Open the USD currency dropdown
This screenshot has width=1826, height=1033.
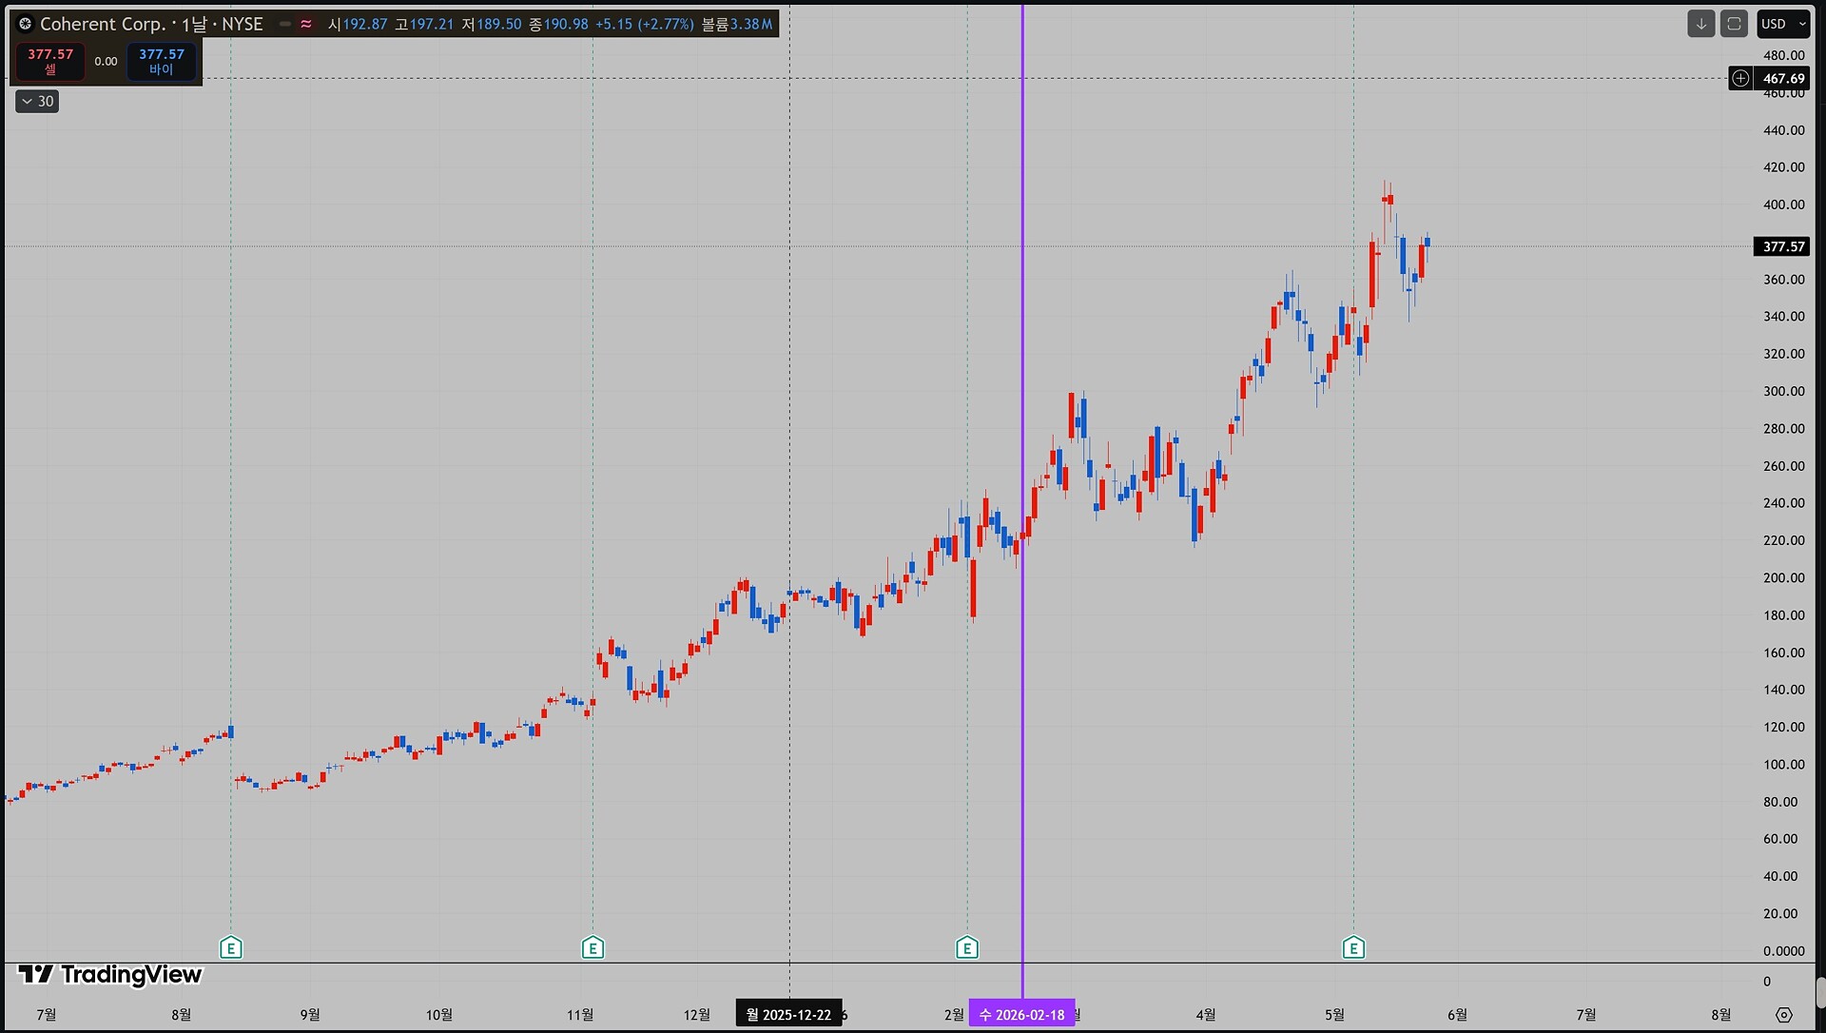(1783, 24)
